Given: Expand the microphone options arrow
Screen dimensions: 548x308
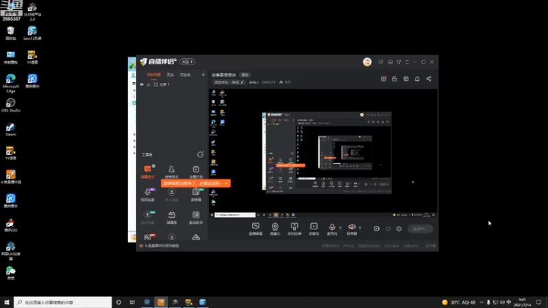Looking at the screenshot, I should [x=340, y=228].
